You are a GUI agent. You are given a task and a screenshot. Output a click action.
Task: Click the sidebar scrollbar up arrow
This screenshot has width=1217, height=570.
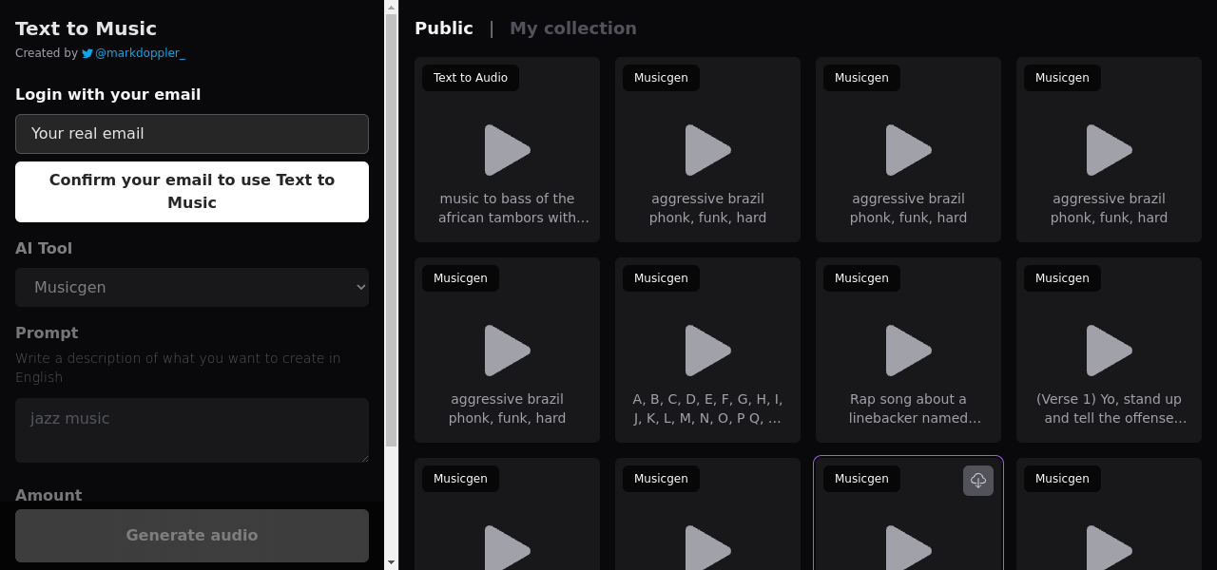(391, 7)
